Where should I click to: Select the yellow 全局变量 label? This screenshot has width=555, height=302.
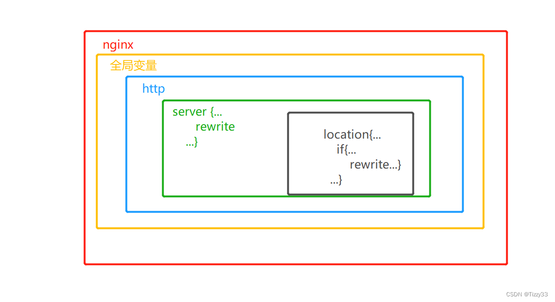(x=133, y=66)
